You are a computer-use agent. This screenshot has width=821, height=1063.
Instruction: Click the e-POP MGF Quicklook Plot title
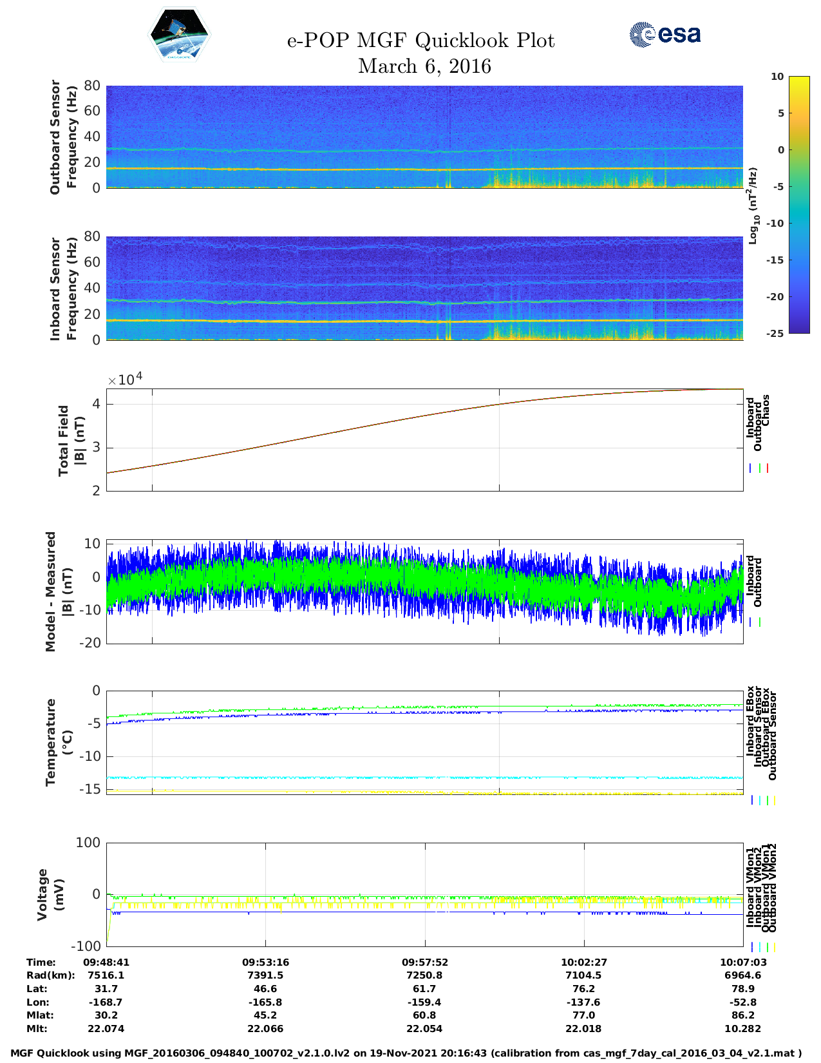point(420,41)
